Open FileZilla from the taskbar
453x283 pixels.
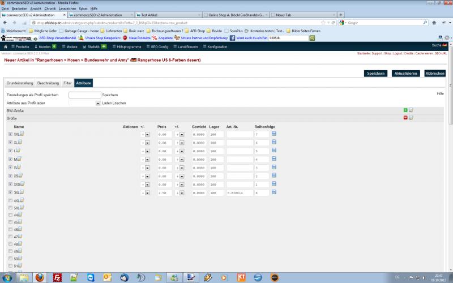tap(57, 277)
